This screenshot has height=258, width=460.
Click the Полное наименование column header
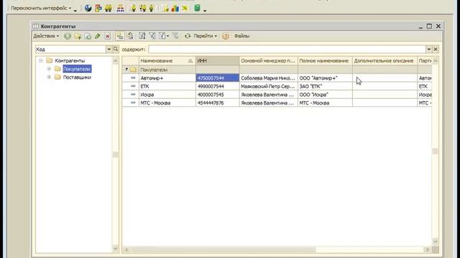tap(325, 60)
